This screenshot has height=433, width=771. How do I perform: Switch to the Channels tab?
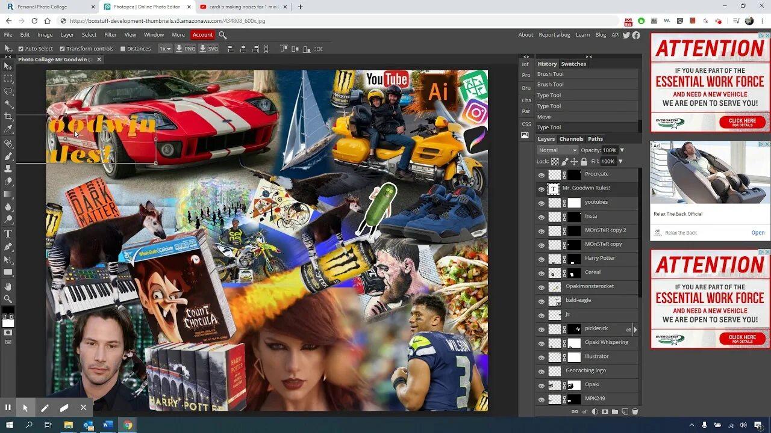[571, 139]
